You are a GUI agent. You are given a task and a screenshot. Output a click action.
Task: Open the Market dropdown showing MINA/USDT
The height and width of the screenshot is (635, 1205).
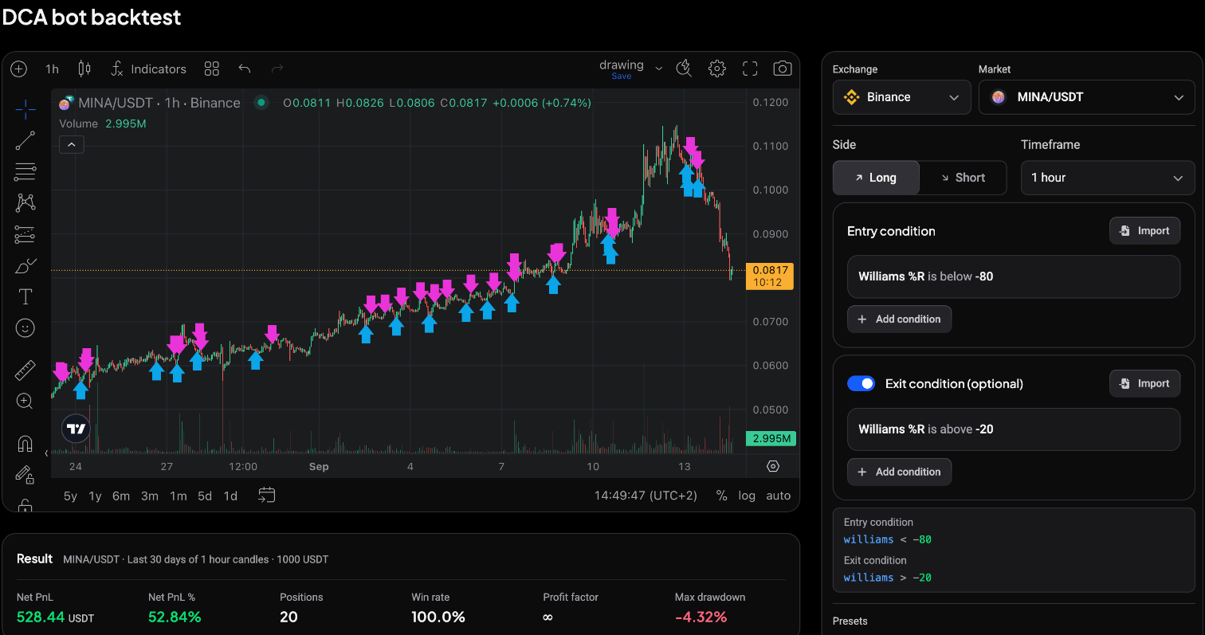pyautogui.click(x=1087, y=97)
